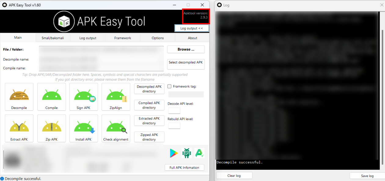Enable the Framework tag checkbox
The image size is (385, 181).
(x=170, y=86)
